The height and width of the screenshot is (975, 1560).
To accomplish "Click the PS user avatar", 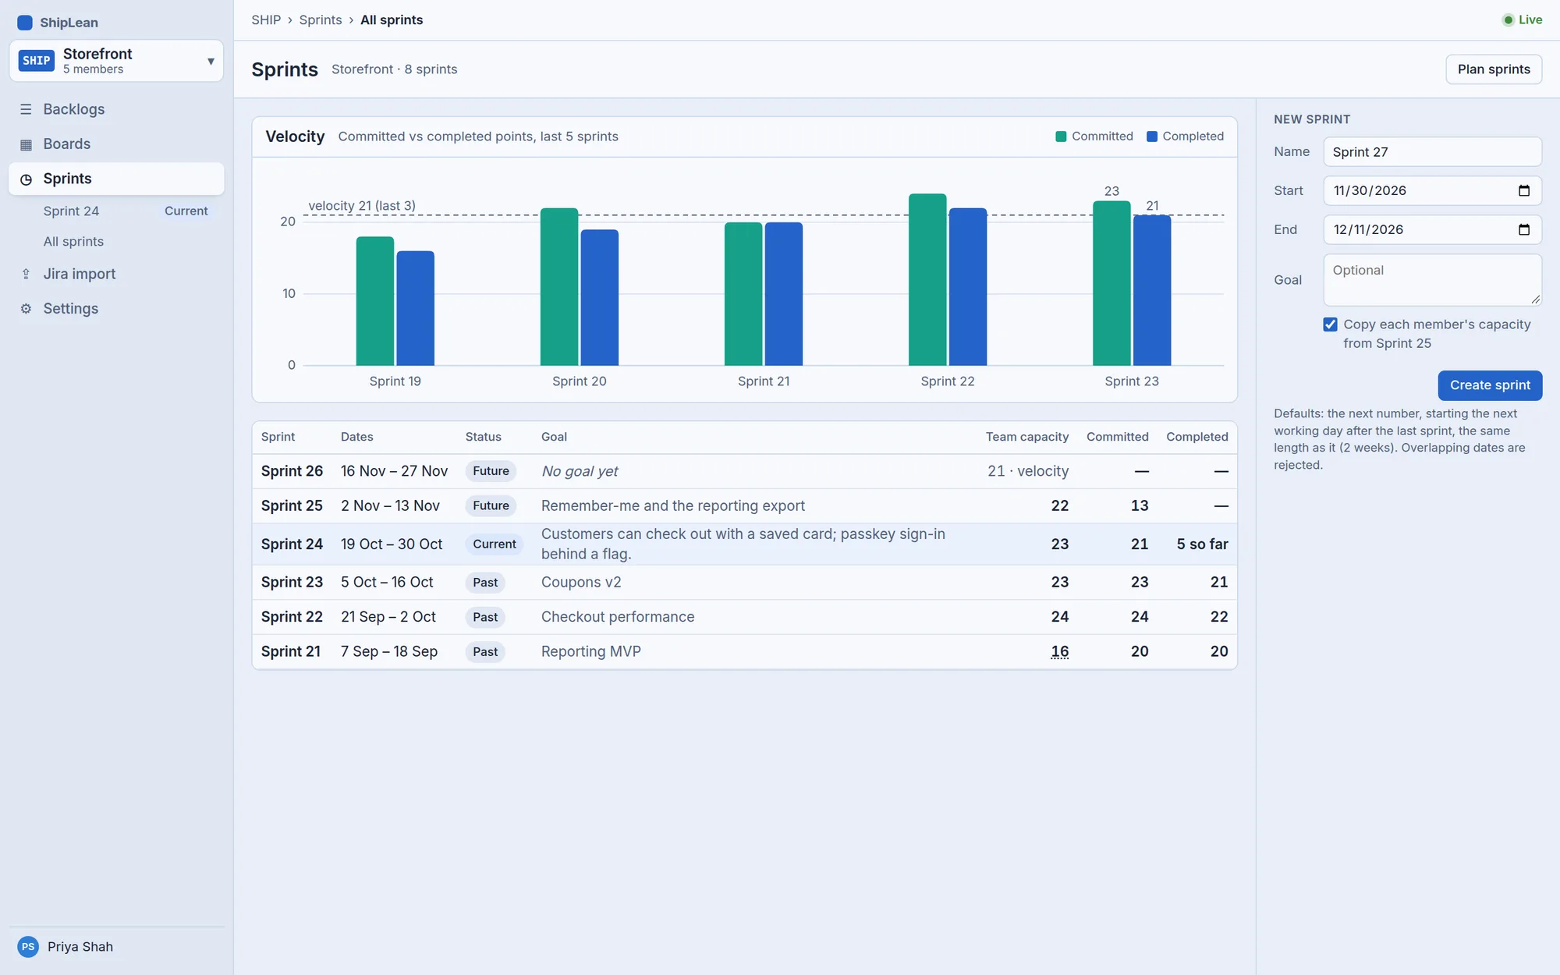I will (x=28, y=947).
